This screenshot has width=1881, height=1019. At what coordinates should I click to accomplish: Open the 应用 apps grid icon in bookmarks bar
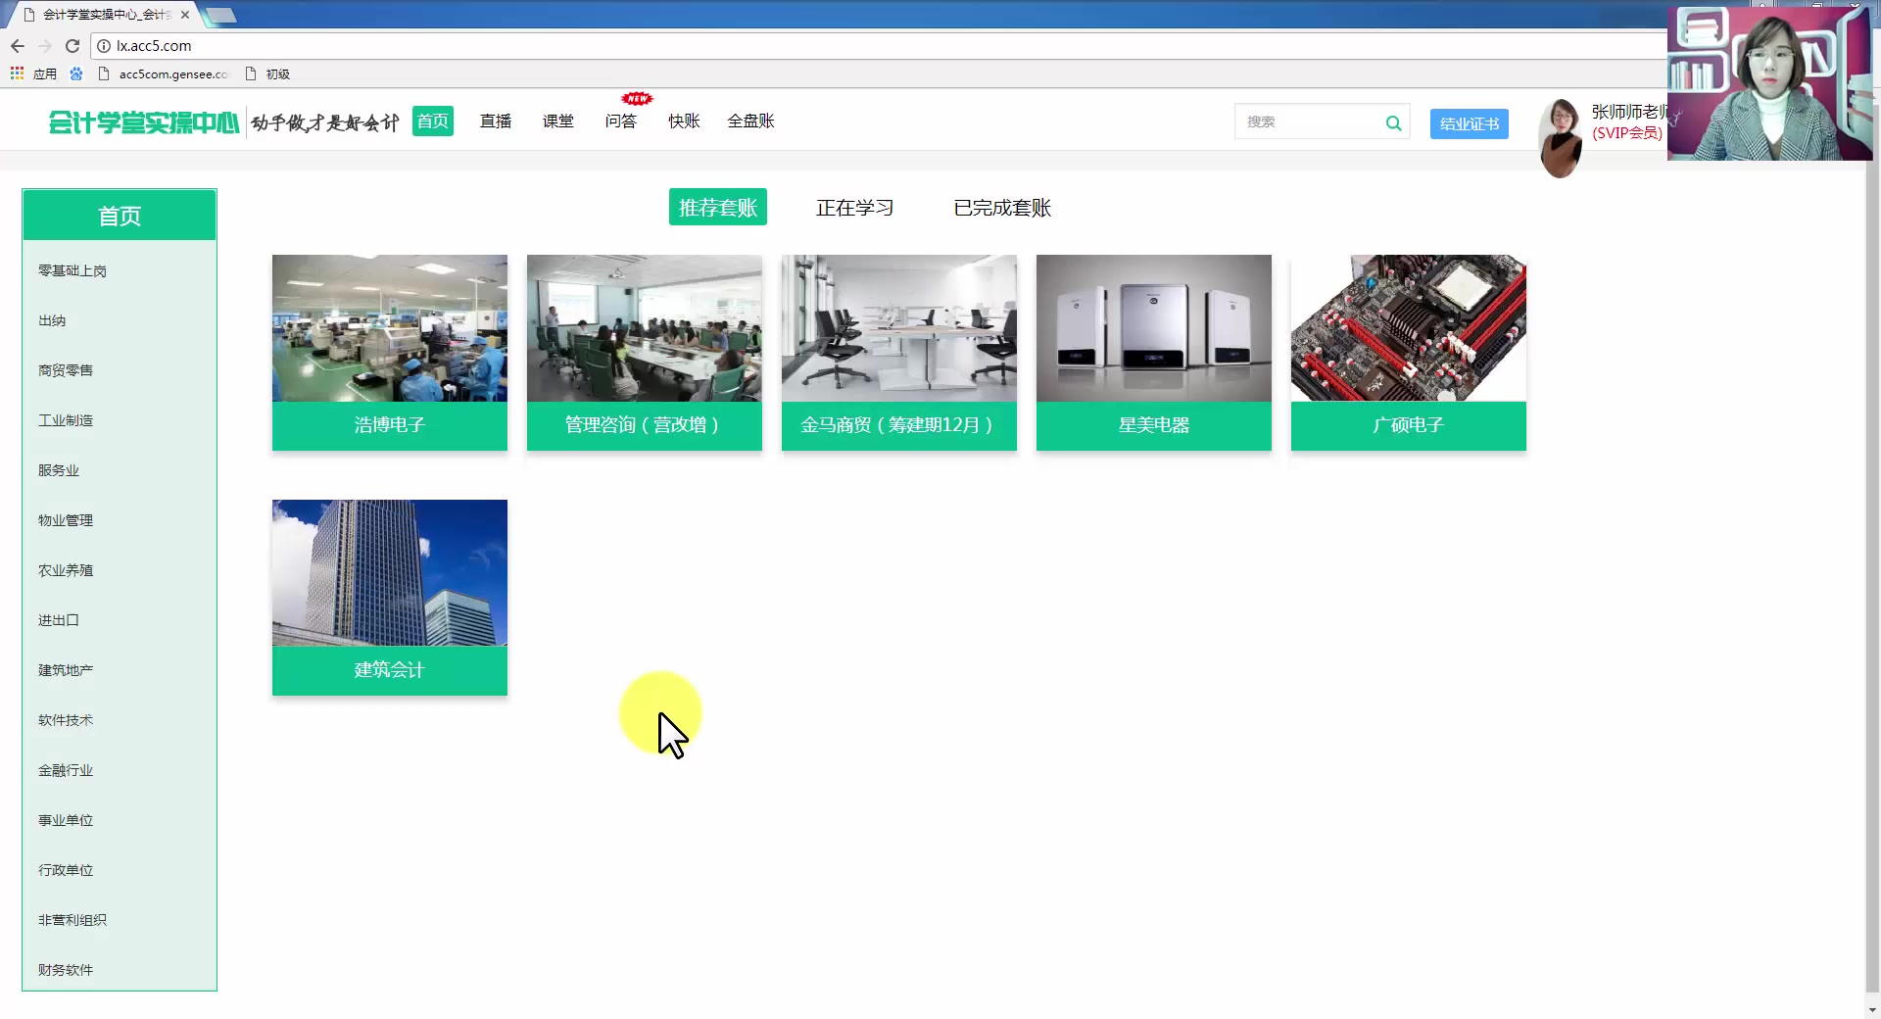pos(16,73)
